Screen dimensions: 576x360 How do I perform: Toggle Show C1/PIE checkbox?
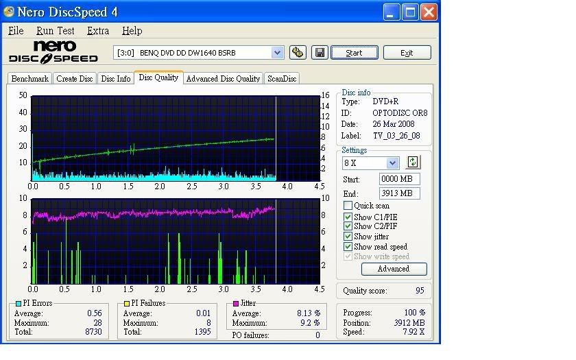tap(348, 217)
